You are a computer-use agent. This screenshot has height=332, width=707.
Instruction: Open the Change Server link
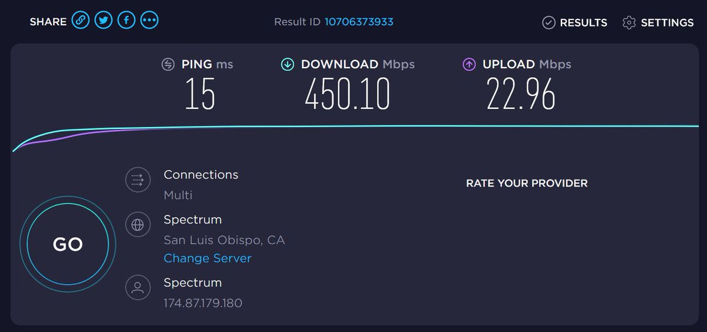pyautogui.click(x=207, y=258)
